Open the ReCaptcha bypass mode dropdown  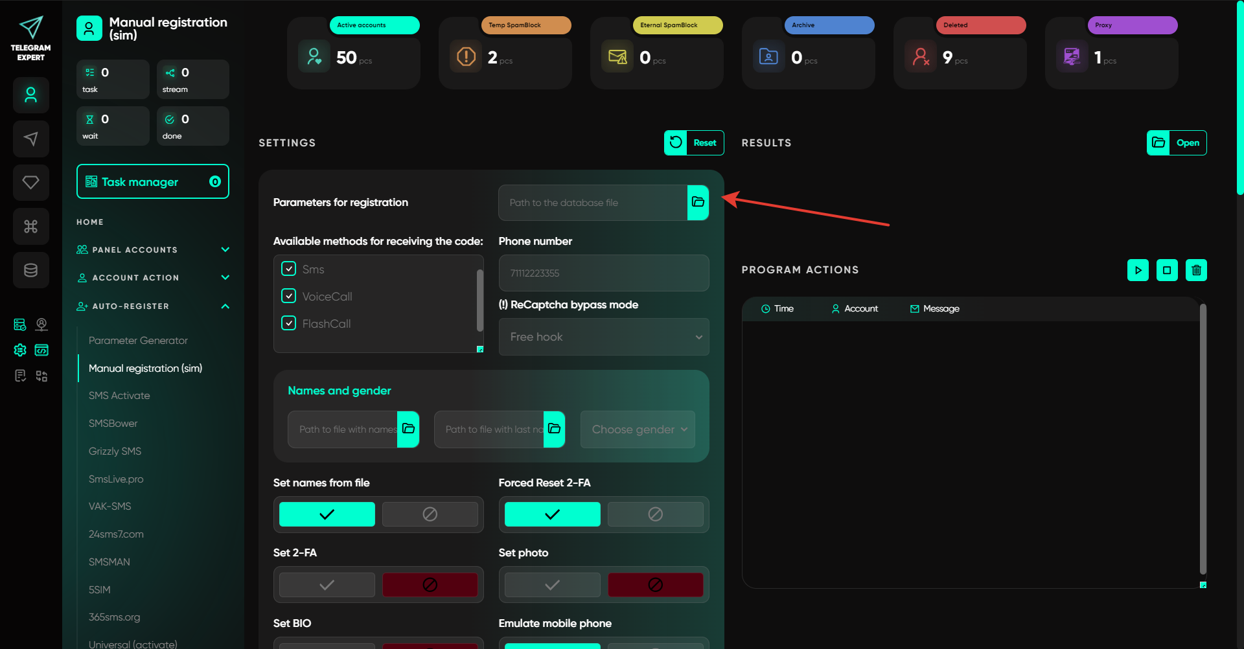tap(603, 337)
